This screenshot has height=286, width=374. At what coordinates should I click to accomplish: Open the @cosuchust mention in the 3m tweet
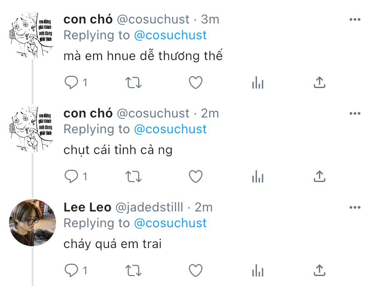(x=170, y=35)
